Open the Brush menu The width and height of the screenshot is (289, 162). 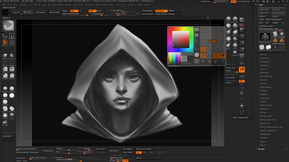tap(10, 5)
